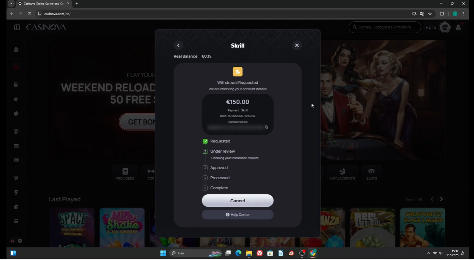Open the tab search dropdown arrow
The image size is (474, 260).
click(x=11, y=4)
